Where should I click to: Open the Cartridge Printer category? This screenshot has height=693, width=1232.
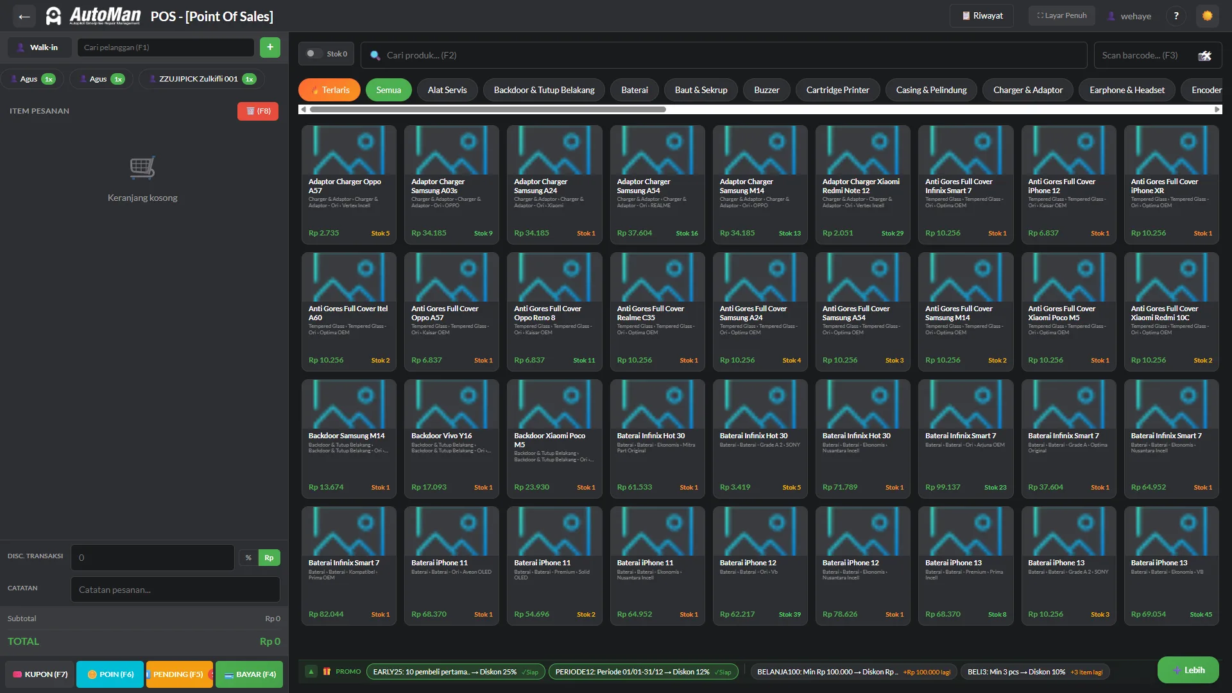click(x=838, y=90)
